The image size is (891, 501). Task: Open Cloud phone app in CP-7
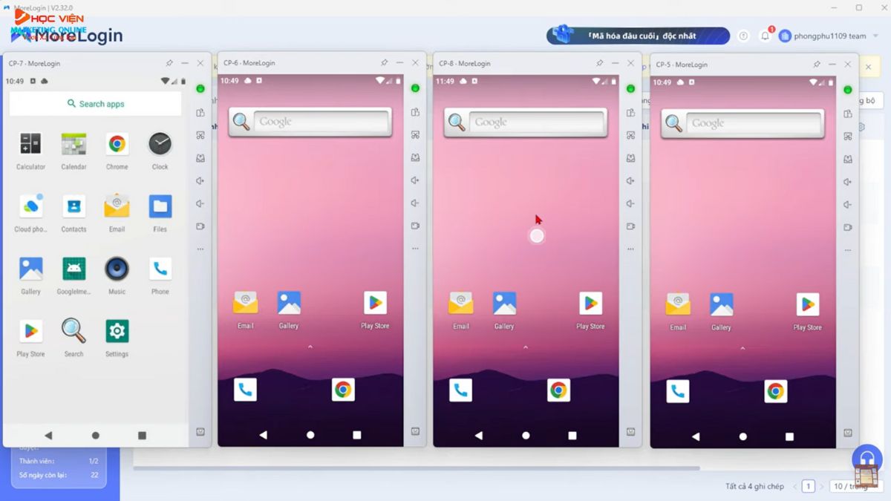(x=30, y=206)
